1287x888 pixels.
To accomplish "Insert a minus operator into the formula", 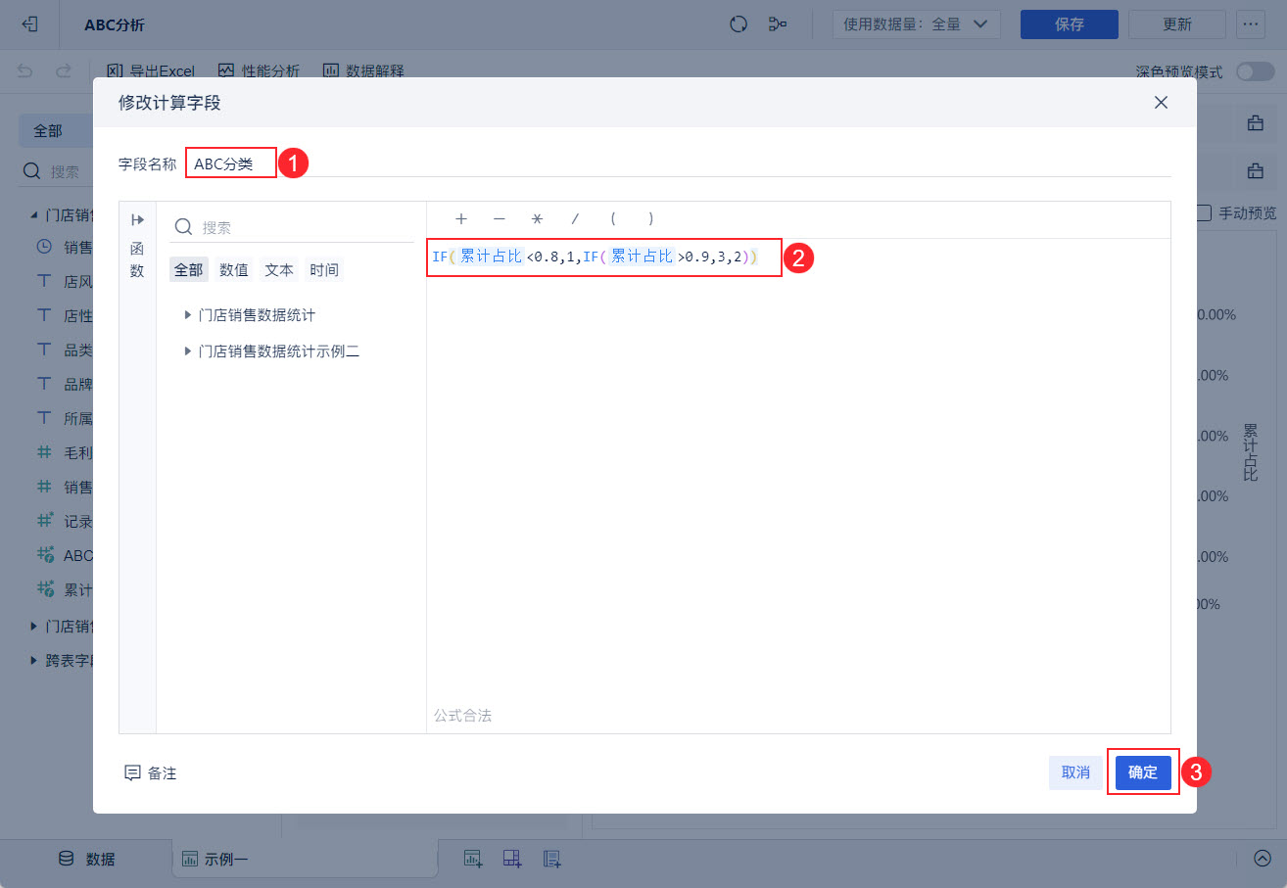I will [500, 219].
